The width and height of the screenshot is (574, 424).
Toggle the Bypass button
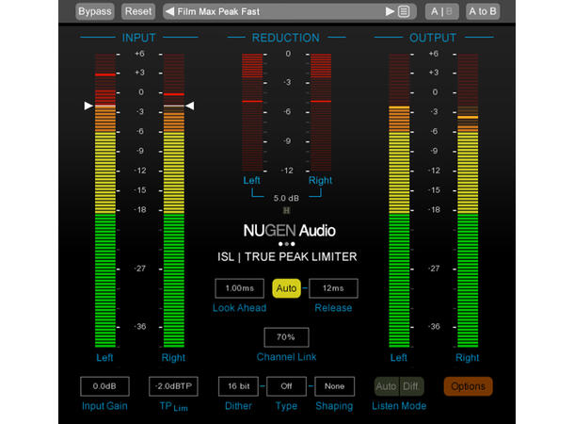tap(95, 11)
